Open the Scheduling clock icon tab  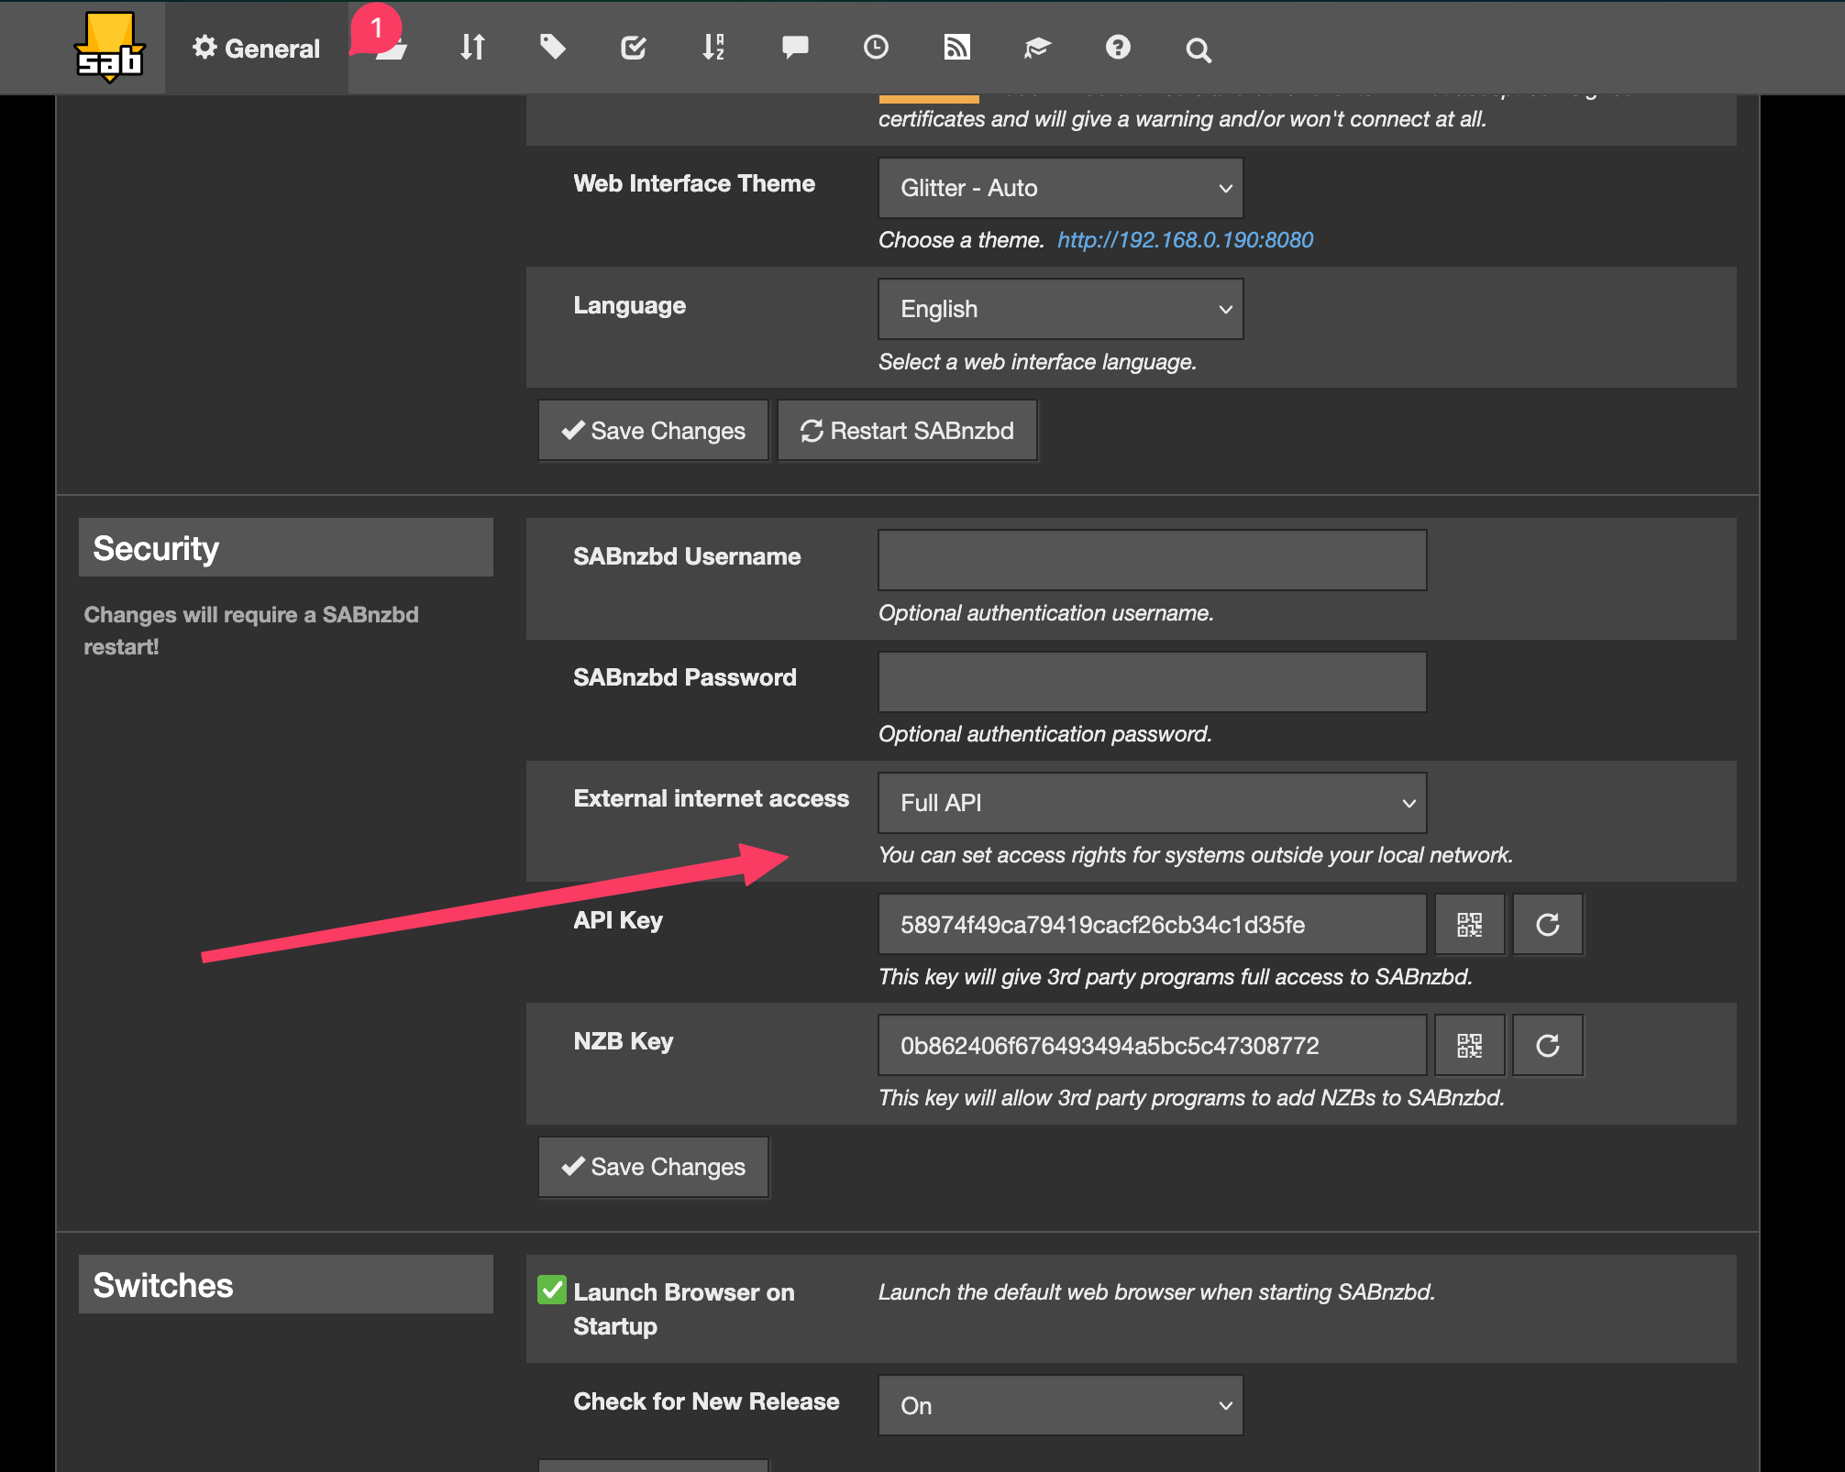coord(876,47)
